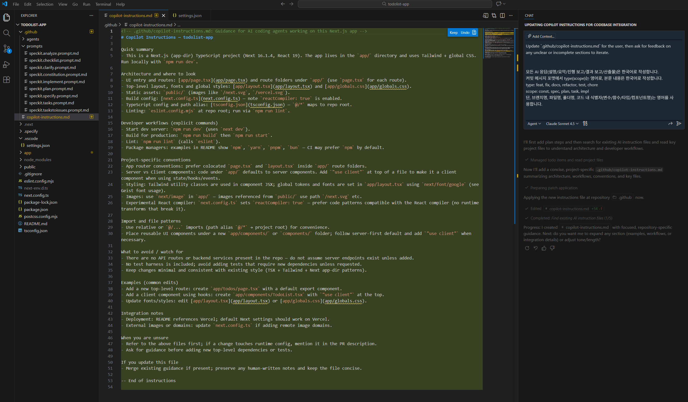Open the Extensions view
Screen dimensions: 688x402
(6, 80)
